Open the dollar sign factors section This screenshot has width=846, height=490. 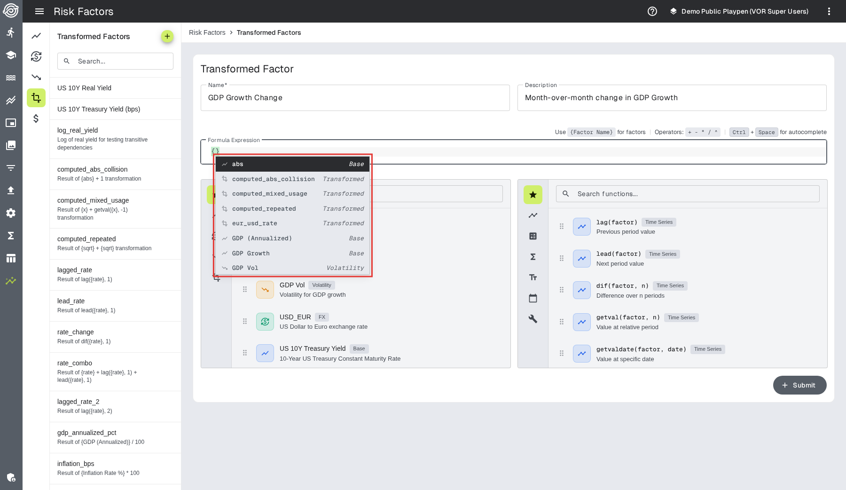click(36, 119)
